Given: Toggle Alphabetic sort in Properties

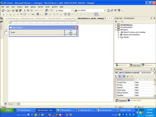Looking at the screenshot, I should [120, 76].
